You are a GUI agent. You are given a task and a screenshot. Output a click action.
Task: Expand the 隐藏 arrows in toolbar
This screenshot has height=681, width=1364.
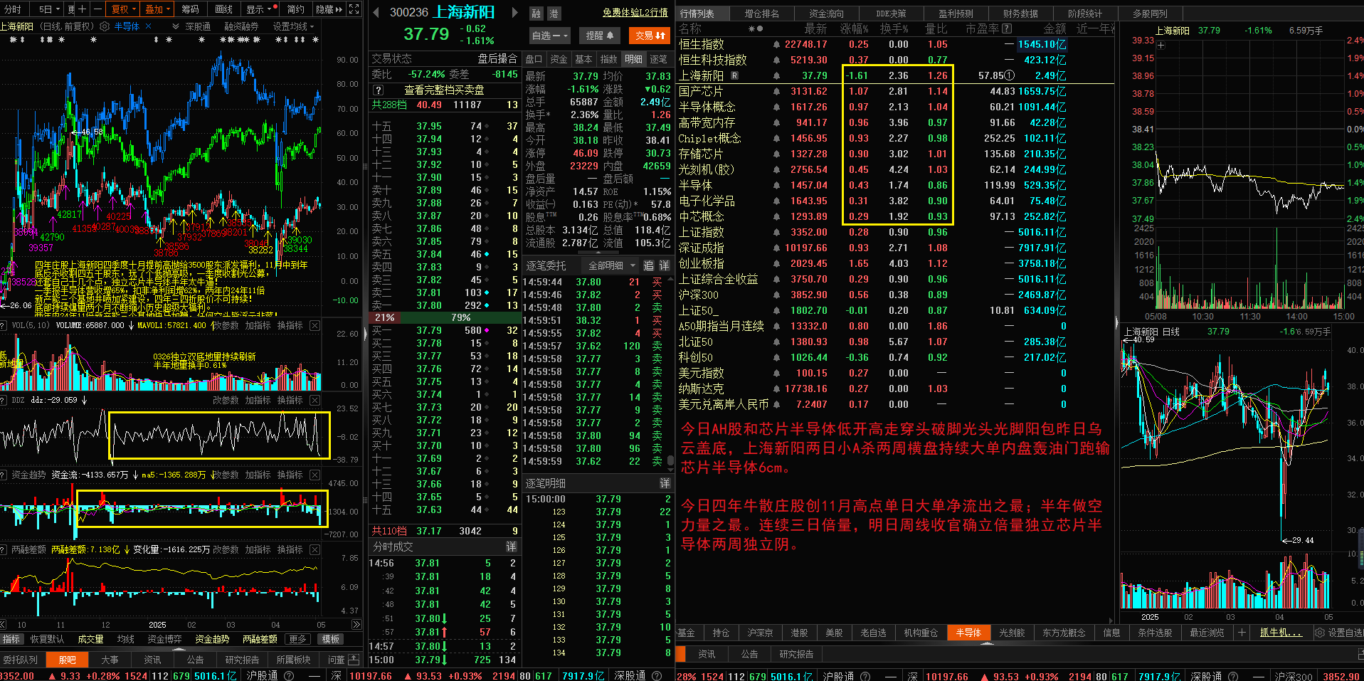(329, 9)
